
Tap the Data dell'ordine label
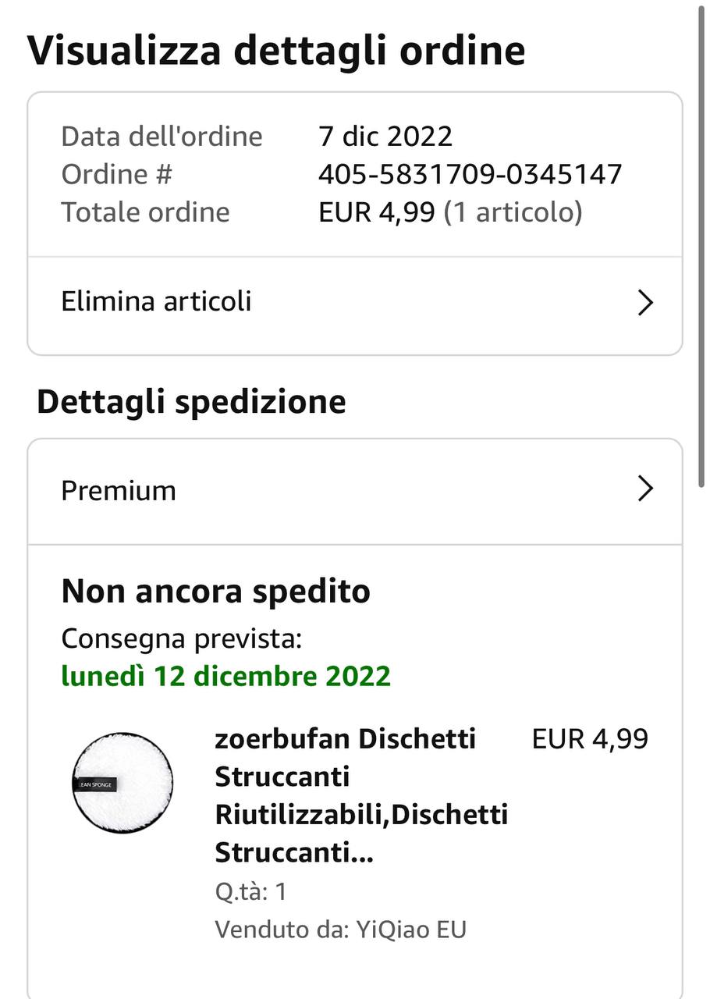162,137
